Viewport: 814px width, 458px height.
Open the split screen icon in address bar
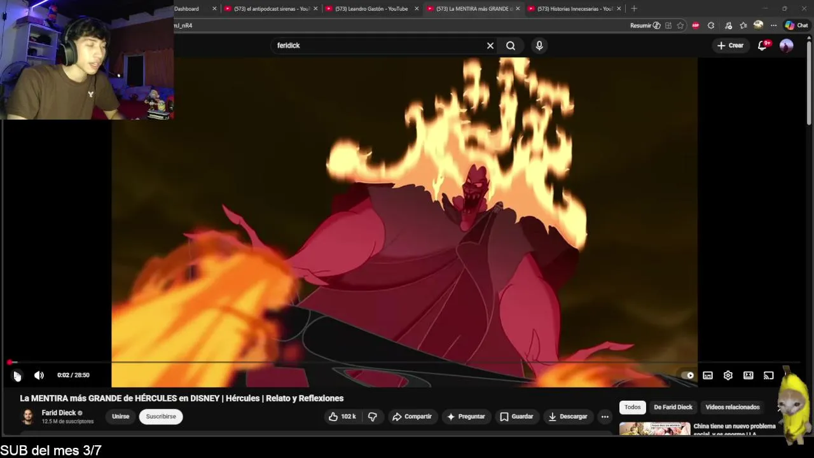click(668, 25)
